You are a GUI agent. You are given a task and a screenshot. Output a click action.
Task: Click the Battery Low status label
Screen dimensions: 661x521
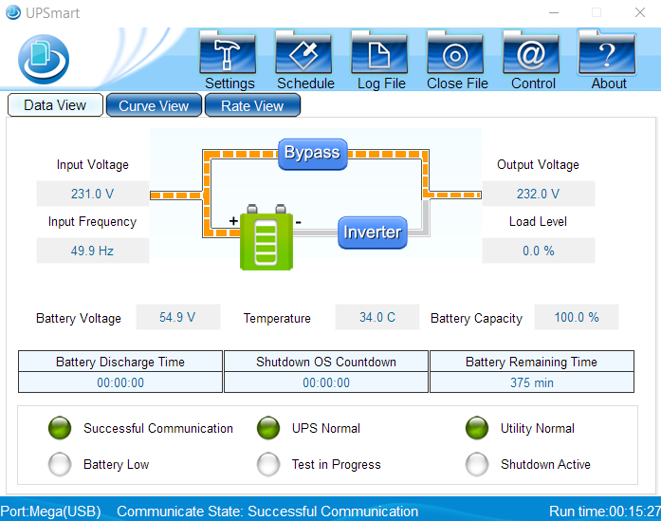(x=117, y=464)
